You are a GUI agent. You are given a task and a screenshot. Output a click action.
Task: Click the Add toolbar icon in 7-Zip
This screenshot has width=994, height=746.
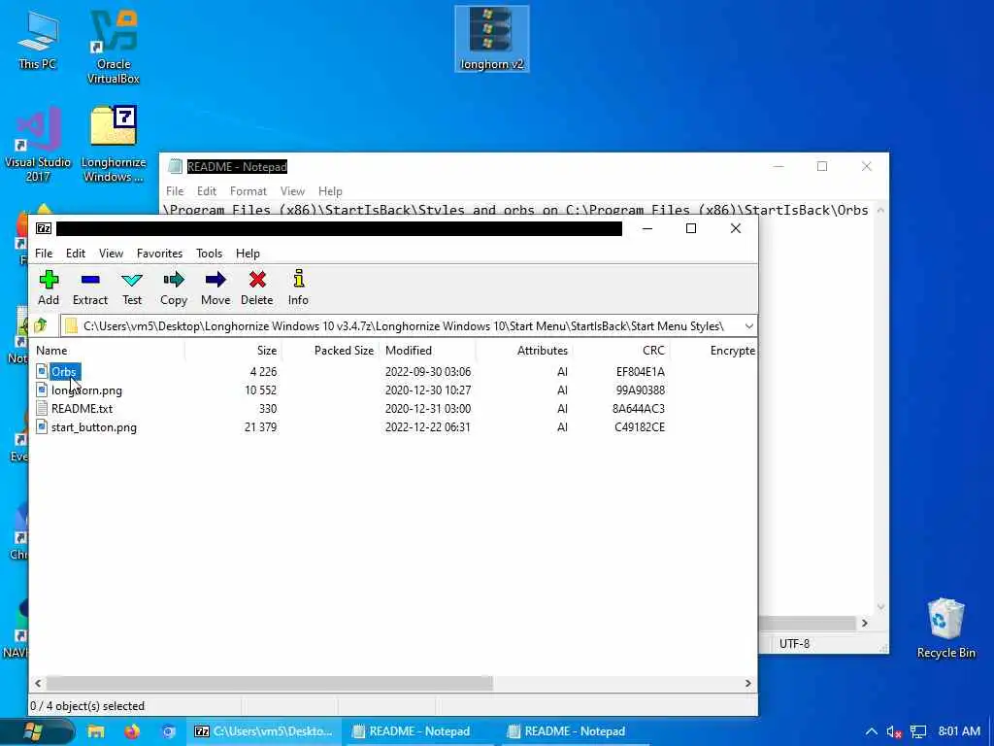(x=49, y=280)
